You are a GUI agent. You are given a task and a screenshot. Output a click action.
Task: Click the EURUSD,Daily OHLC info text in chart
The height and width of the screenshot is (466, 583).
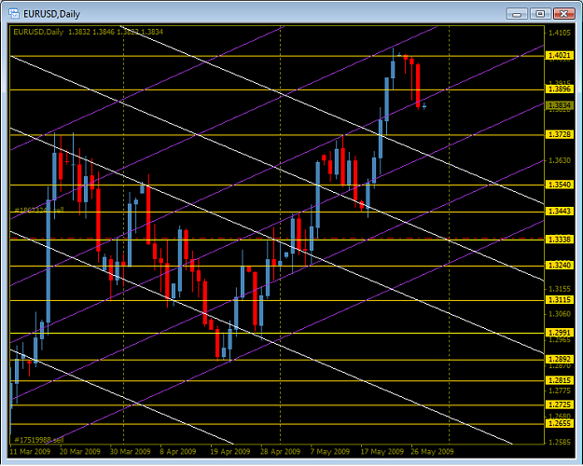click(x=88, y=32)
